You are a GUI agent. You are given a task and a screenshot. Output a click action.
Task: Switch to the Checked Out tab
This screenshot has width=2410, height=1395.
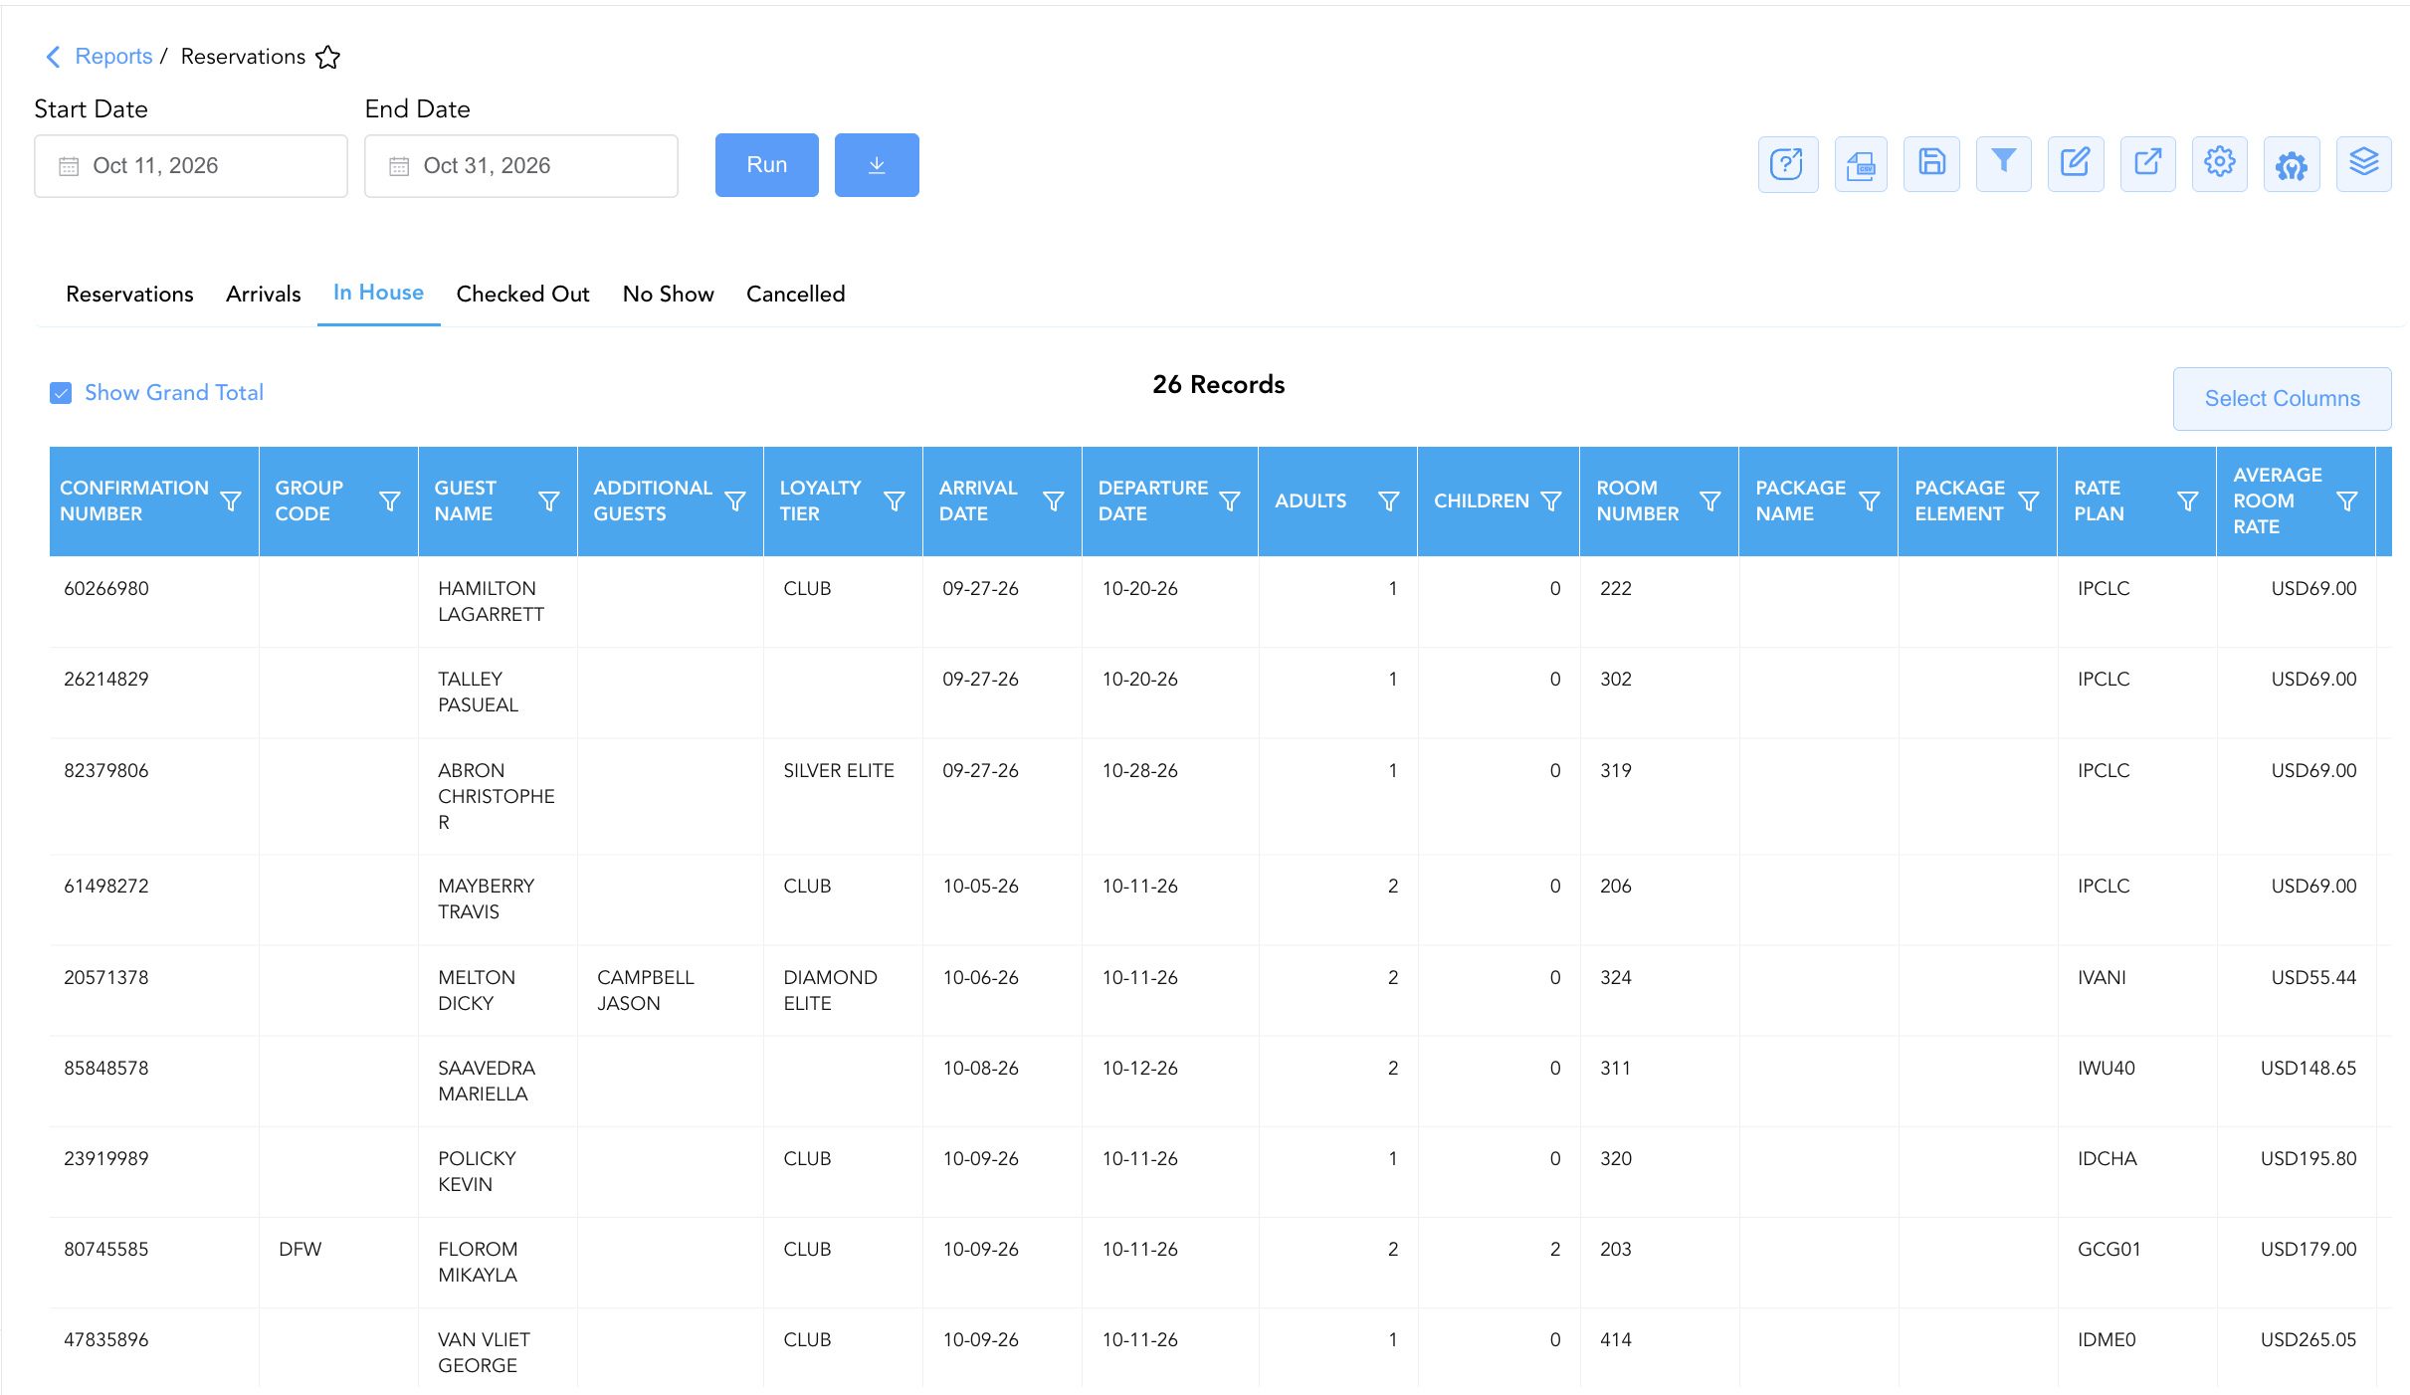[x=523, y=295]
